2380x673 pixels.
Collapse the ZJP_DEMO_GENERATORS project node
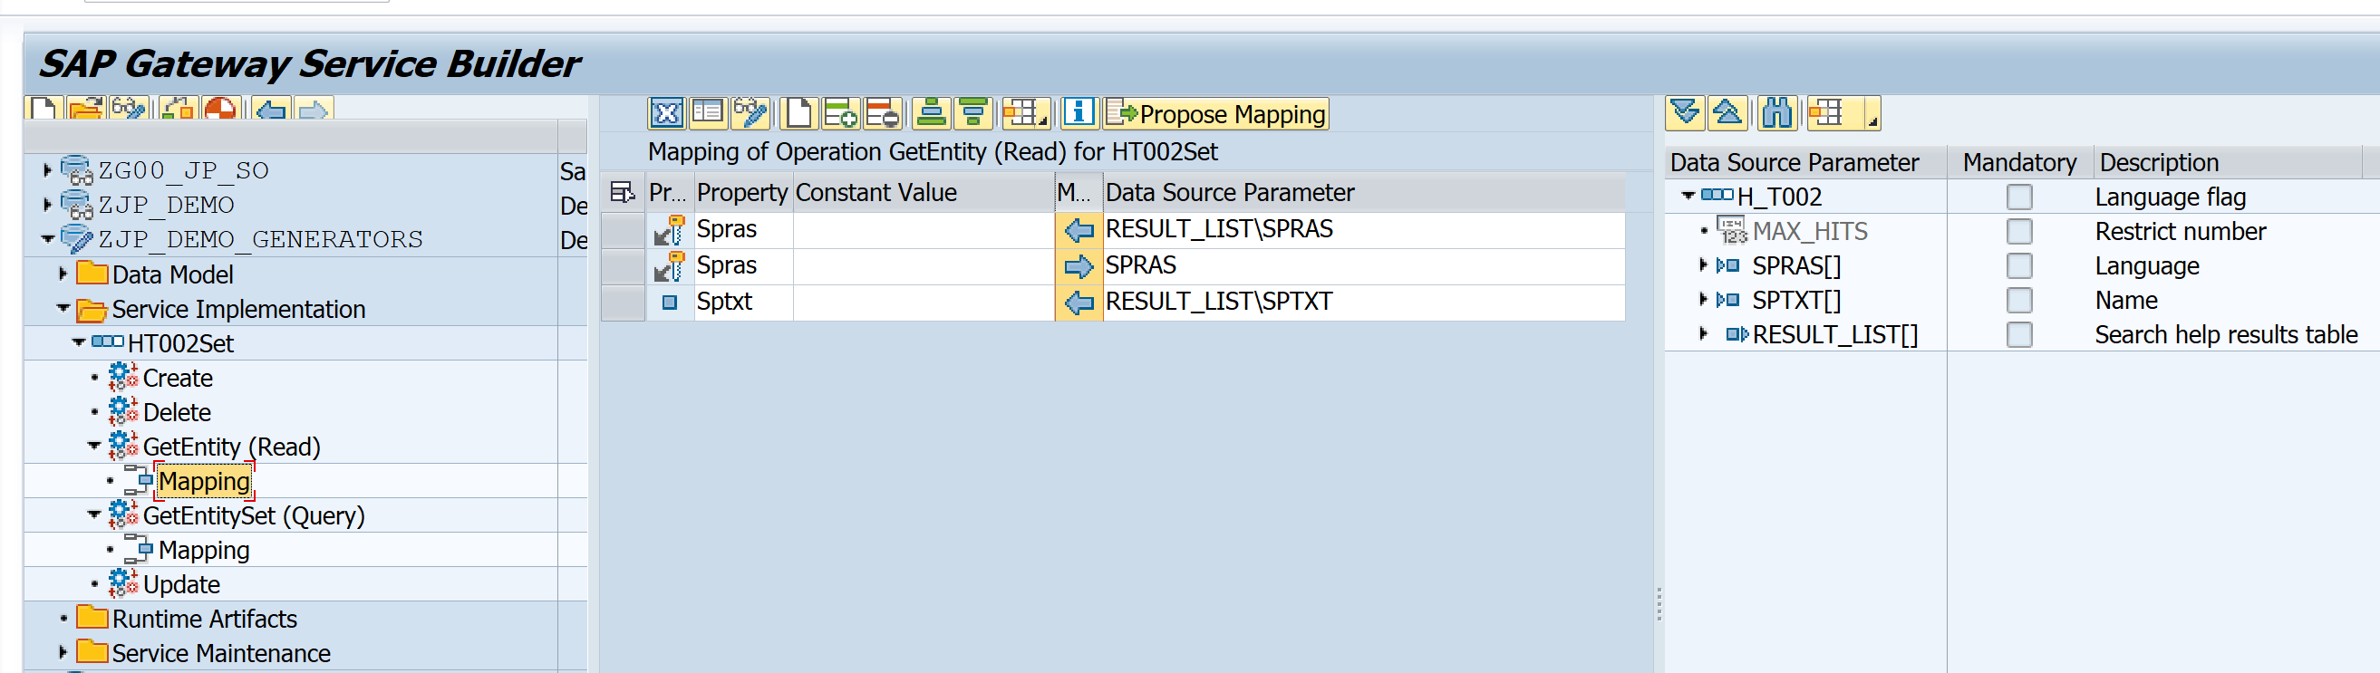coord(47,238)
